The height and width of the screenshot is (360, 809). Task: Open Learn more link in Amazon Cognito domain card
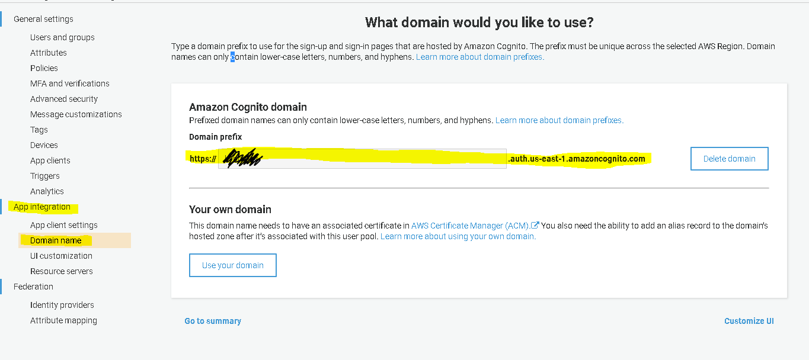pyautogui.click(x=559, y=120)
